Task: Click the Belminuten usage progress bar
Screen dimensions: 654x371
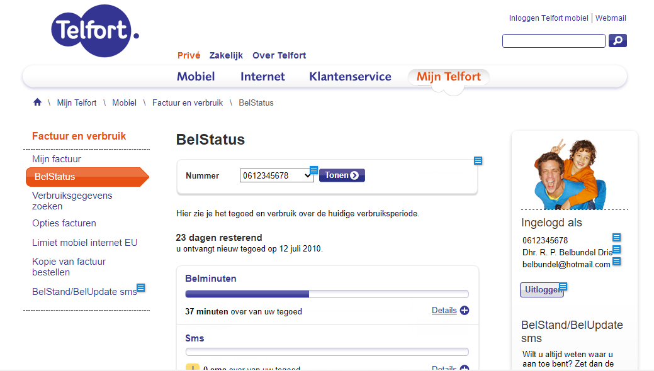Action: tap(327, 294)
